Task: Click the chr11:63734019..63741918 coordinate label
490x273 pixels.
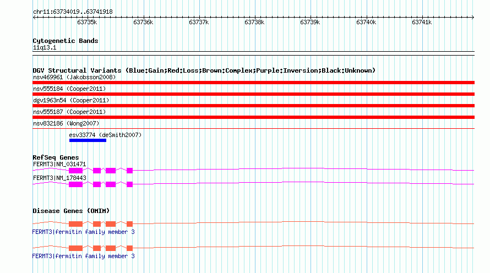Action: [73, 12]
